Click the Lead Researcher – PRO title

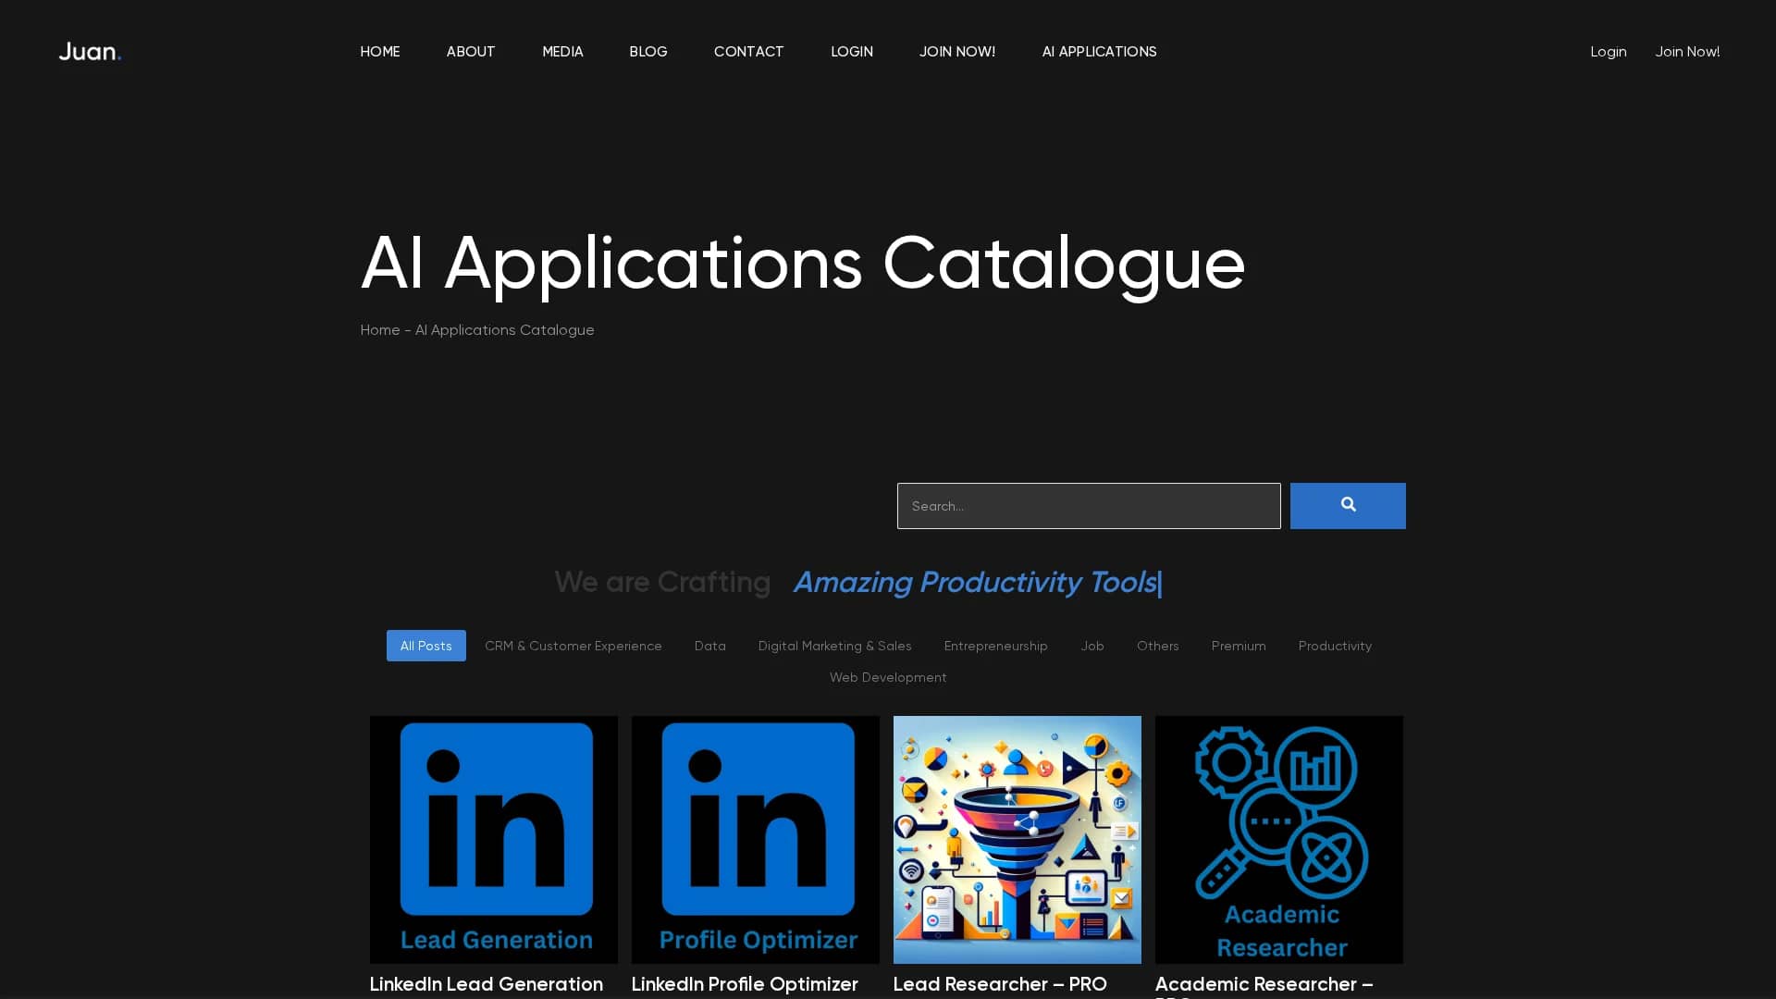coord(1000,984)
